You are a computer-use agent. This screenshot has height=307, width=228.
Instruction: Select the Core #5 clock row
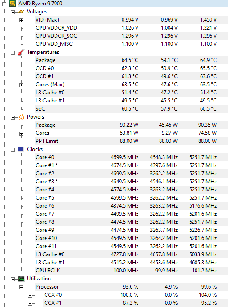click(131, 198)
